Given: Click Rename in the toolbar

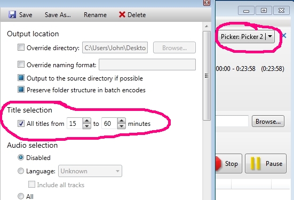Looking at the screenshot, I should [x=95, y=15].
